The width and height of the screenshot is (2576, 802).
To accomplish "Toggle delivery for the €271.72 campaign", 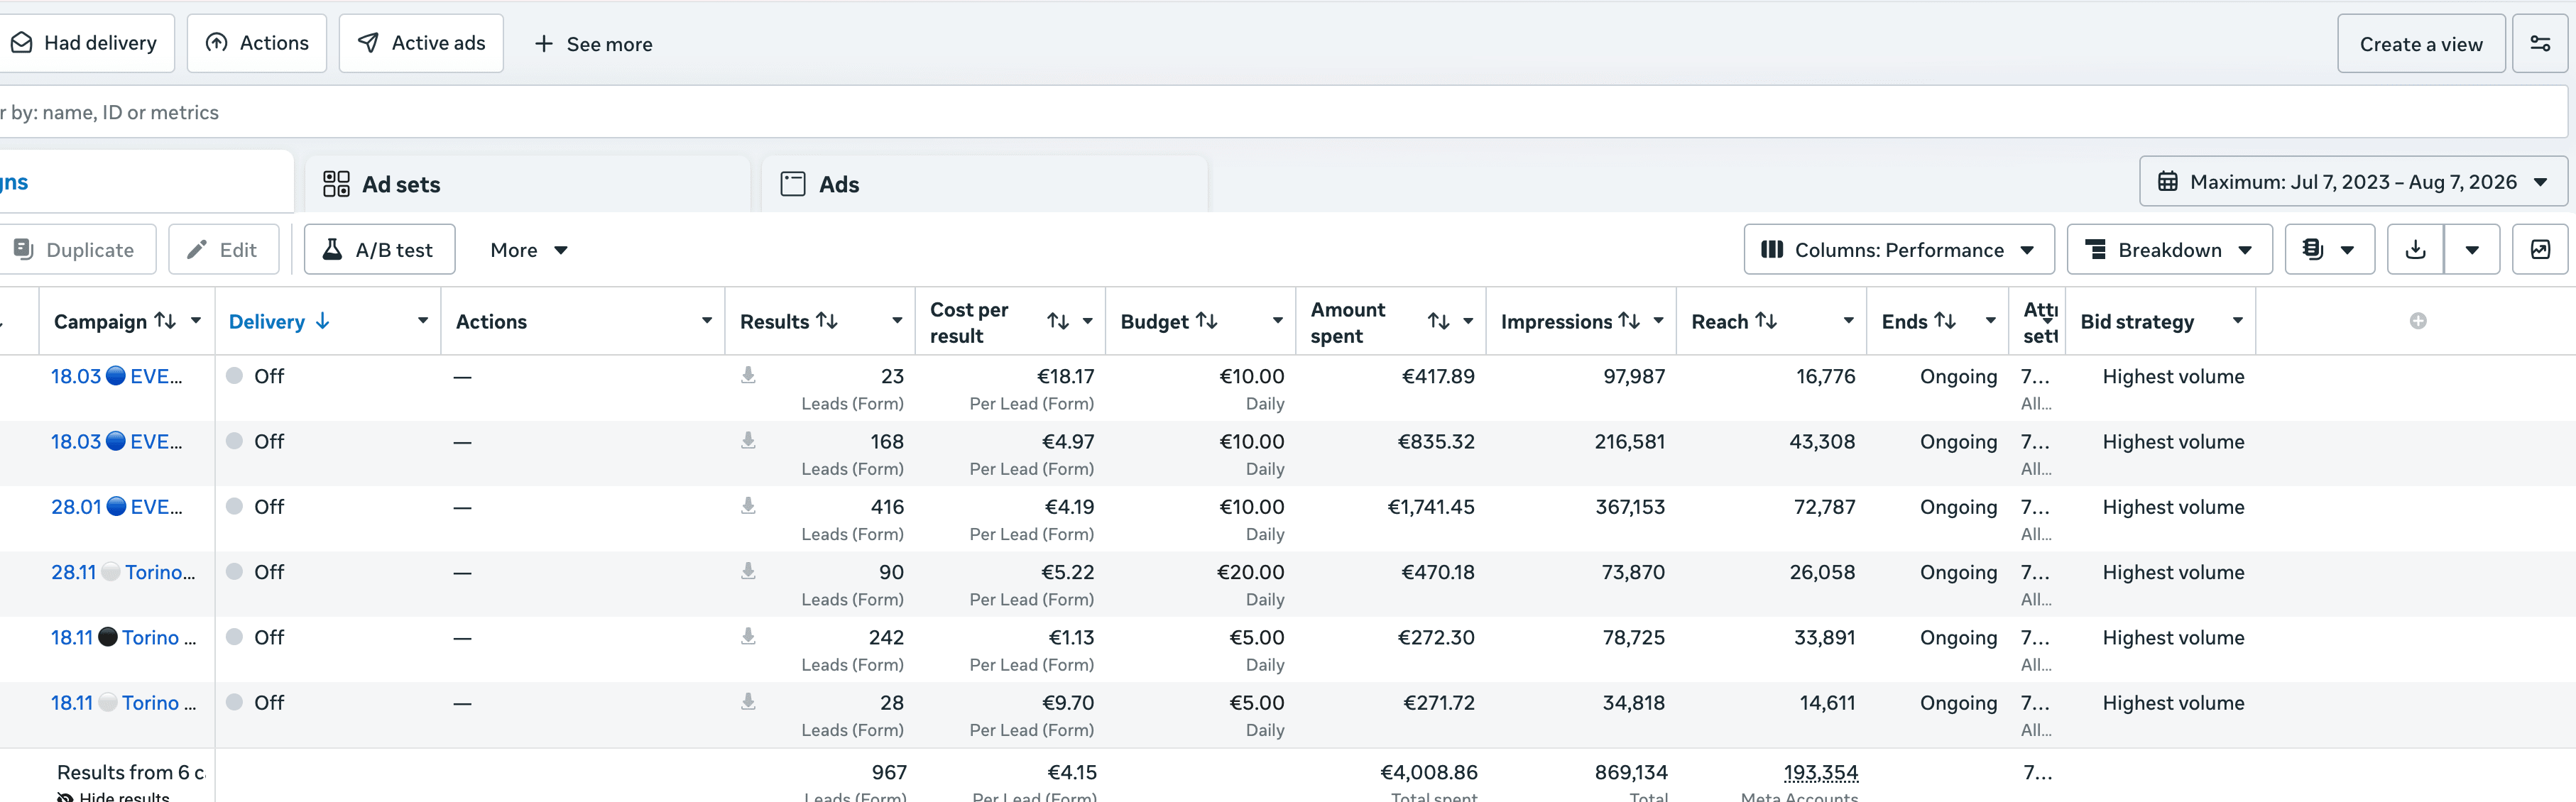I will (x=234, y=702).
